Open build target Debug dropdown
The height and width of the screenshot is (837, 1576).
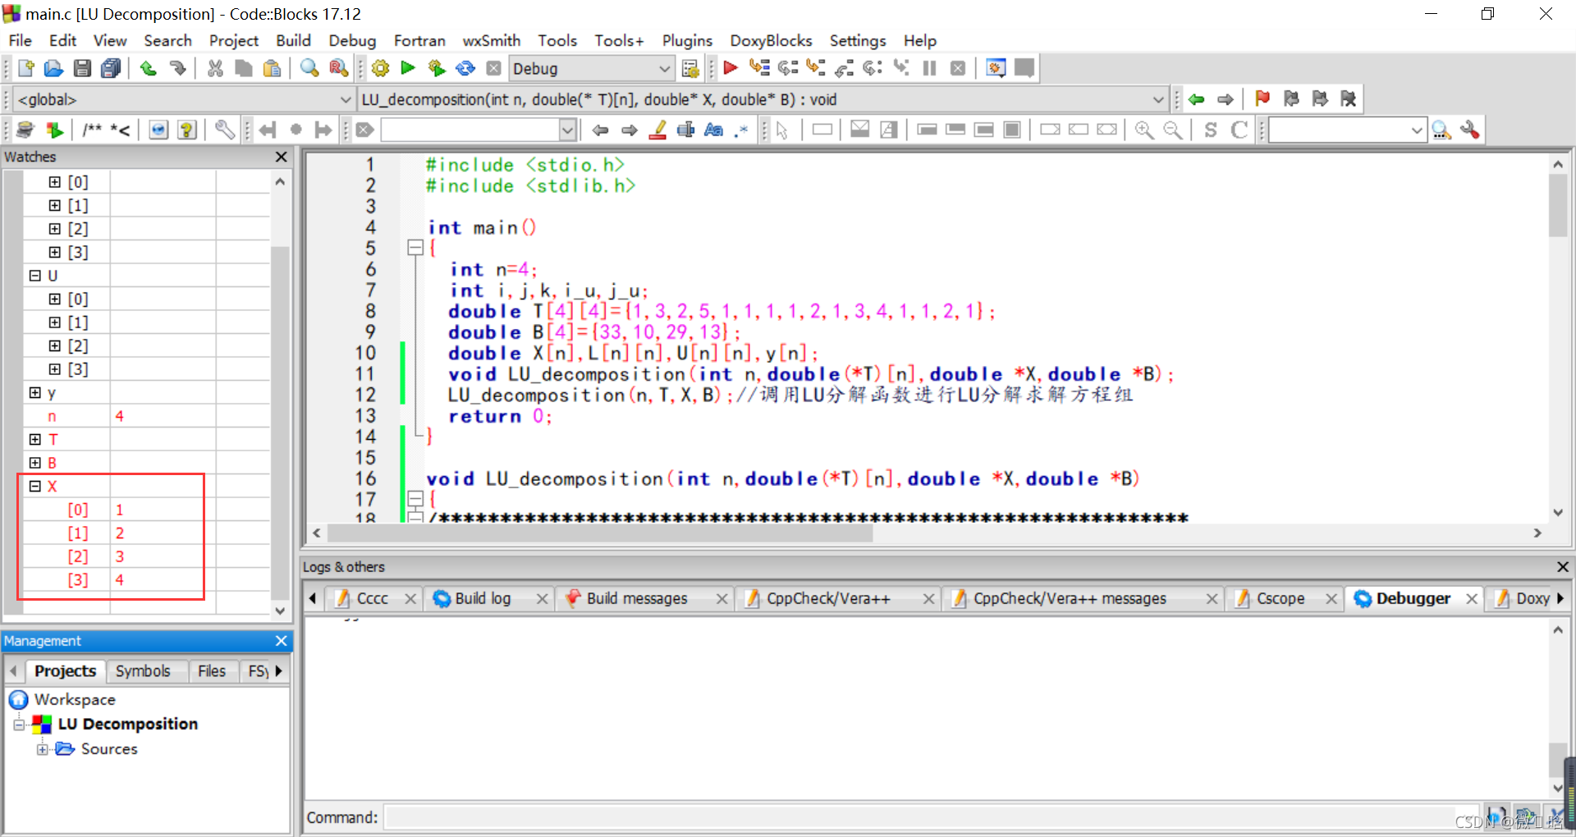(x=592, y=68)
